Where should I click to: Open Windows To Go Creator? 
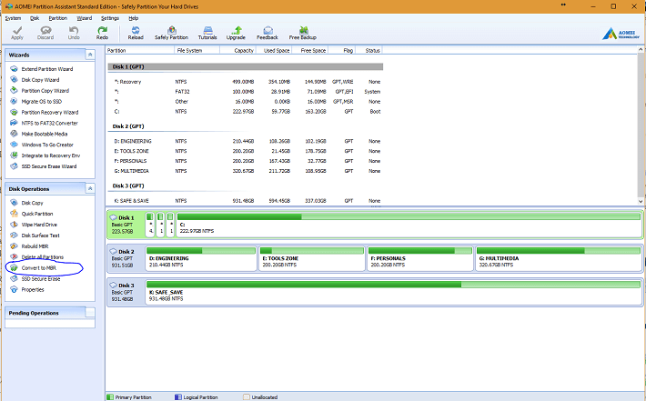[x=47, y=145]
